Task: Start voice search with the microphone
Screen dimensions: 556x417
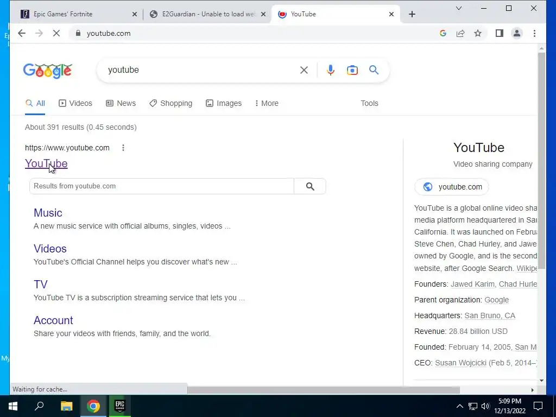Action: coord(331,70)
